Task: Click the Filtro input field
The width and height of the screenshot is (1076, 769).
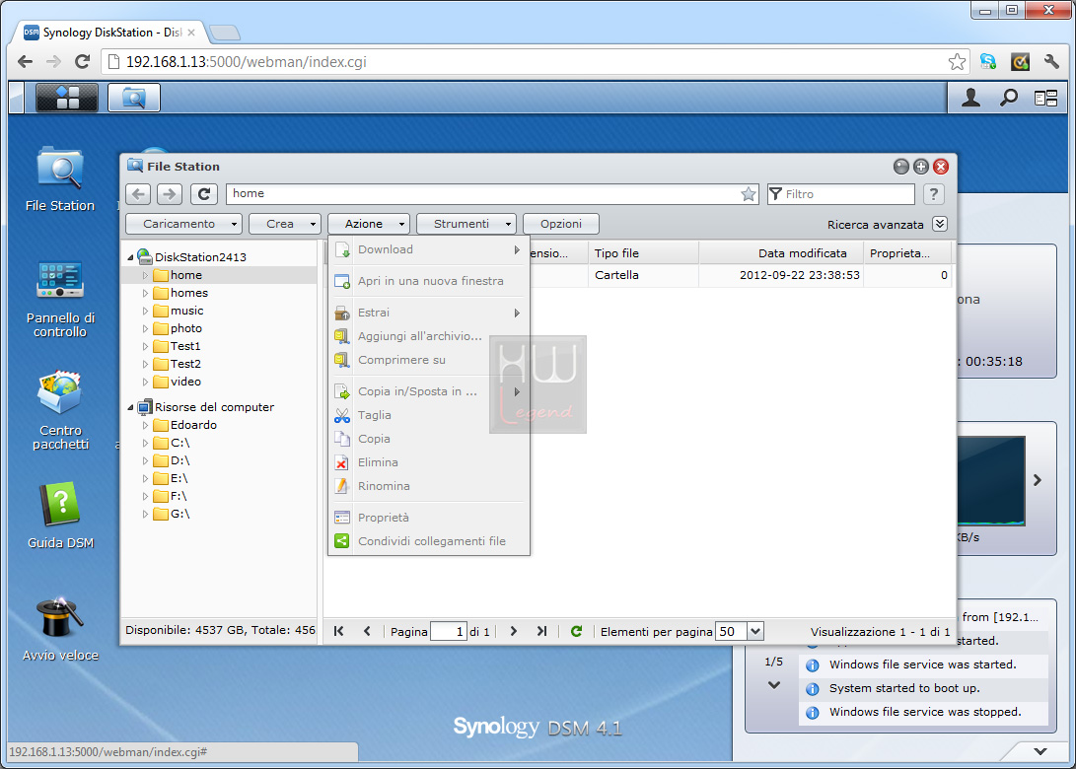Action: point(840,194)
